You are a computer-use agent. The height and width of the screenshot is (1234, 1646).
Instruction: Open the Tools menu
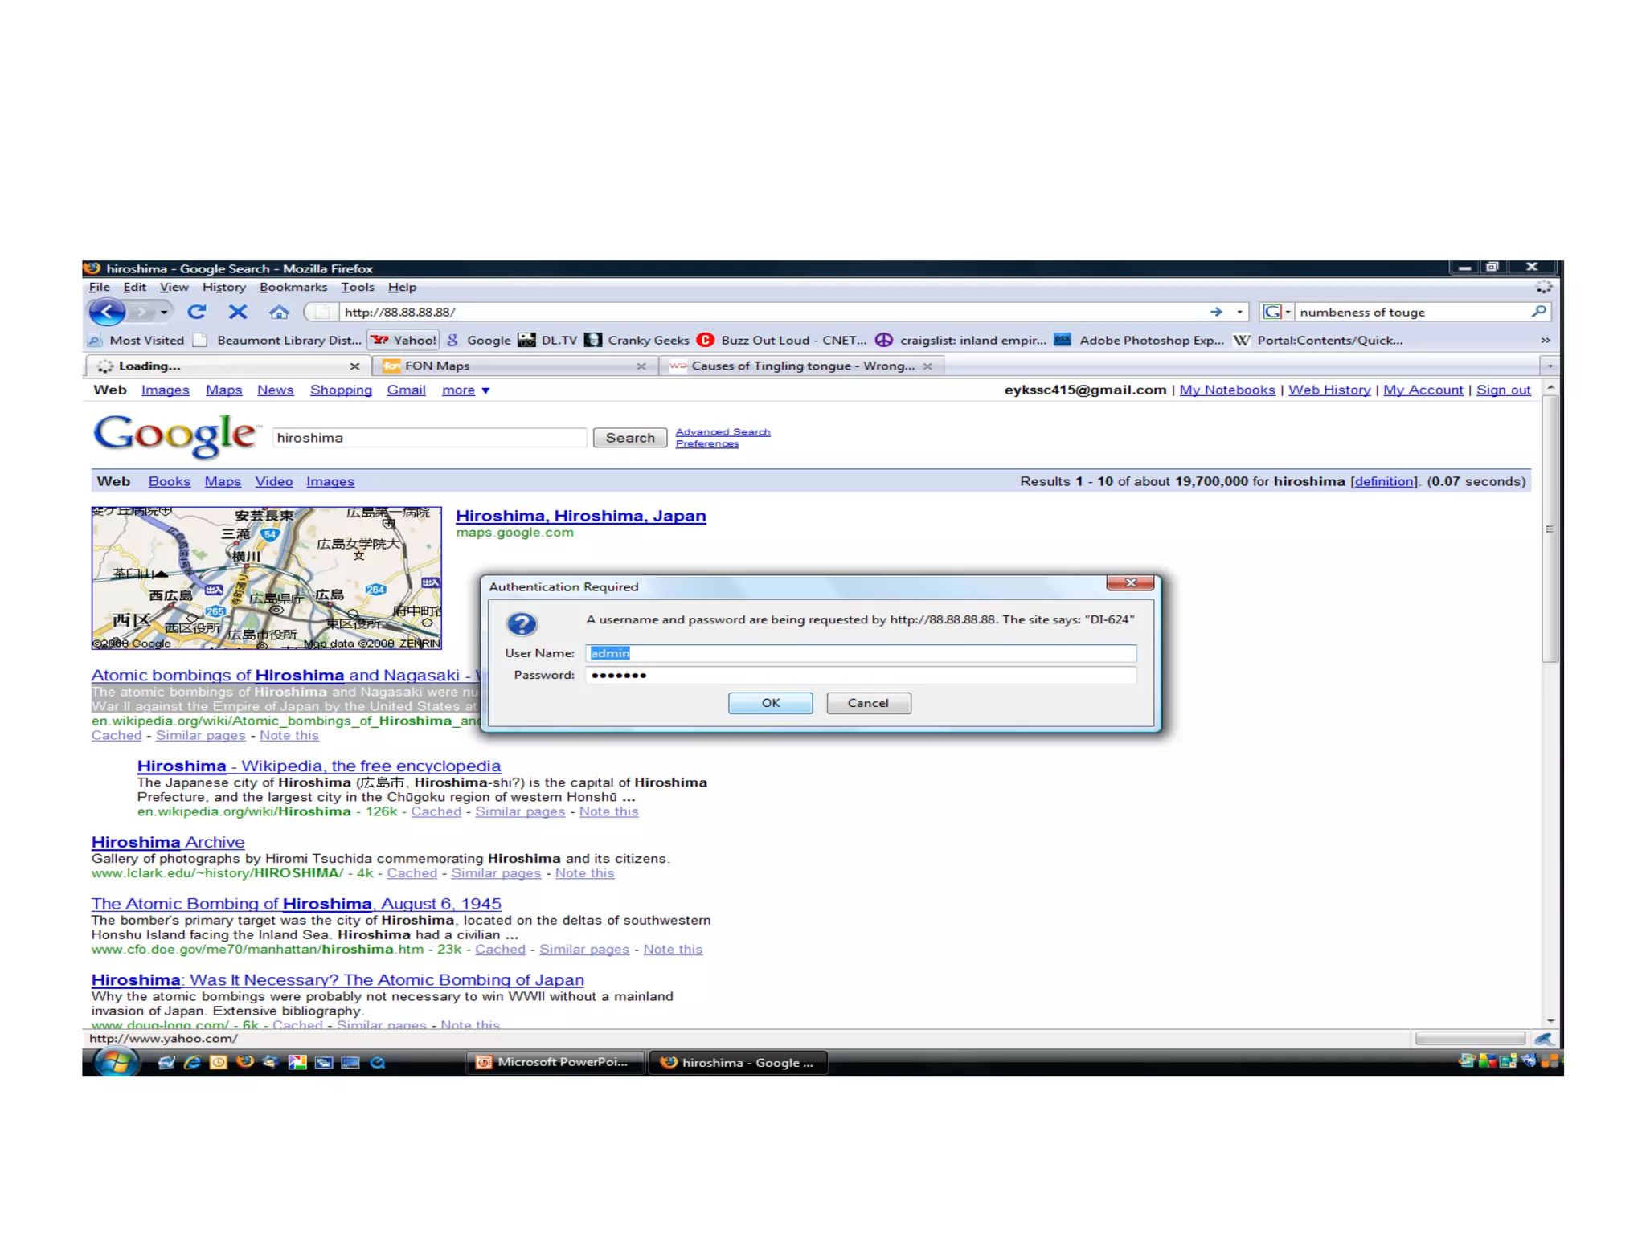(x=358, y=287)
